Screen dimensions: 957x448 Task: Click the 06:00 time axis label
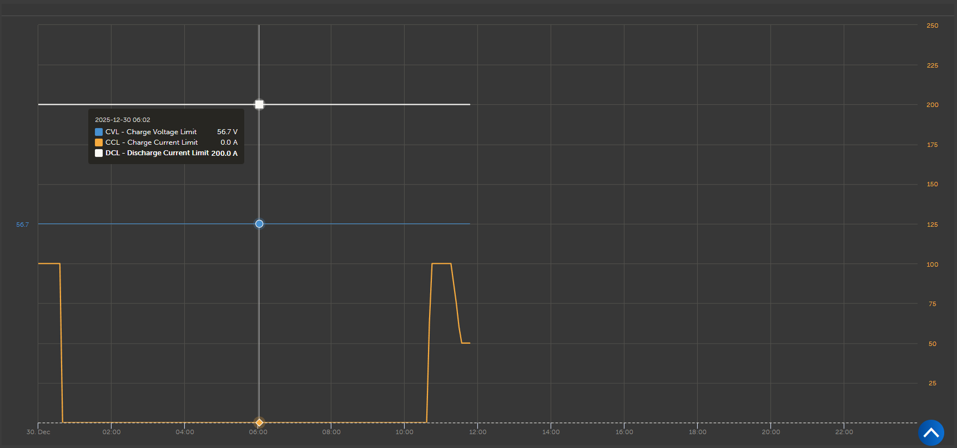click(258, 432)
